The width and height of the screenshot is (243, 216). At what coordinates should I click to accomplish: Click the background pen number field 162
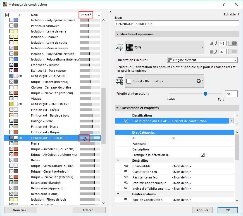pos(222,52)
